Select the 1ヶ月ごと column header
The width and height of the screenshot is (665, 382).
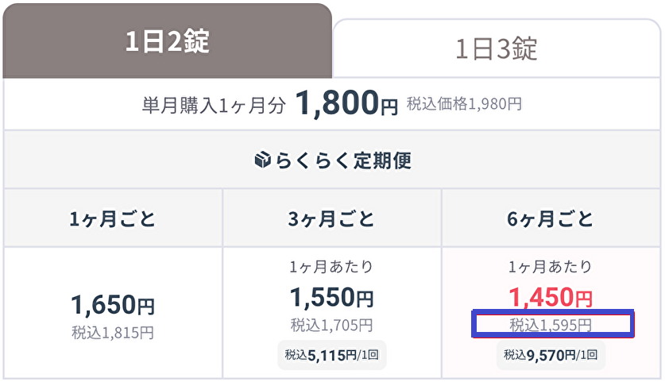pyautogui.click(x=113, y=218)
